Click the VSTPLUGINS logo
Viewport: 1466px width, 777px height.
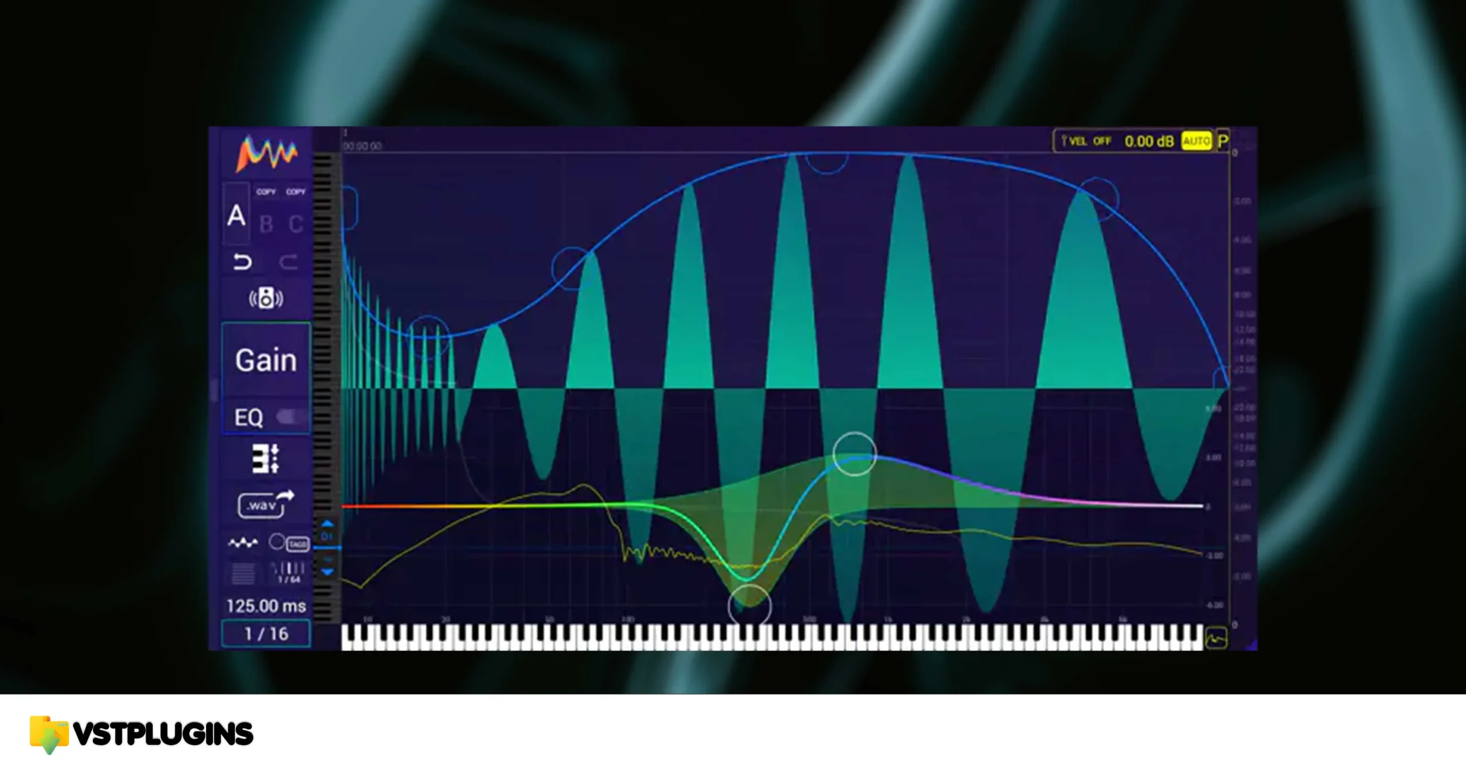coord(141,735)
